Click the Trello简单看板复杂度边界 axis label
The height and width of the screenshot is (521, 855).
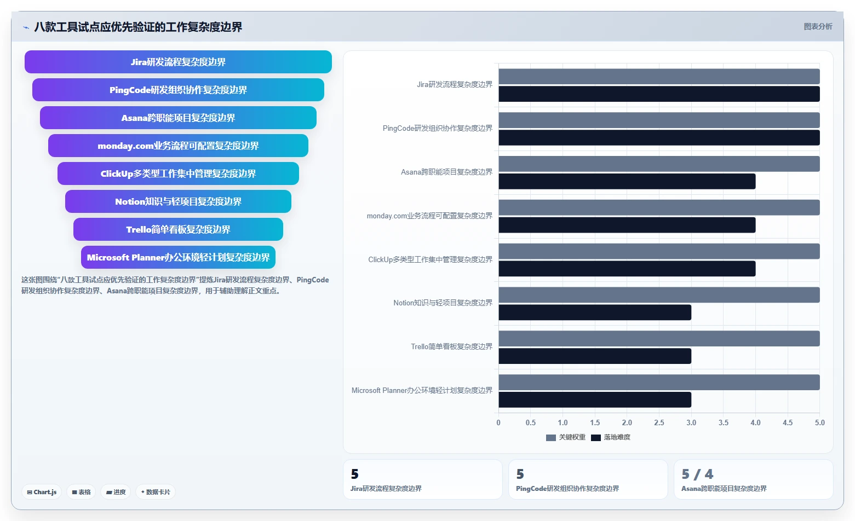tap(452, 346)
